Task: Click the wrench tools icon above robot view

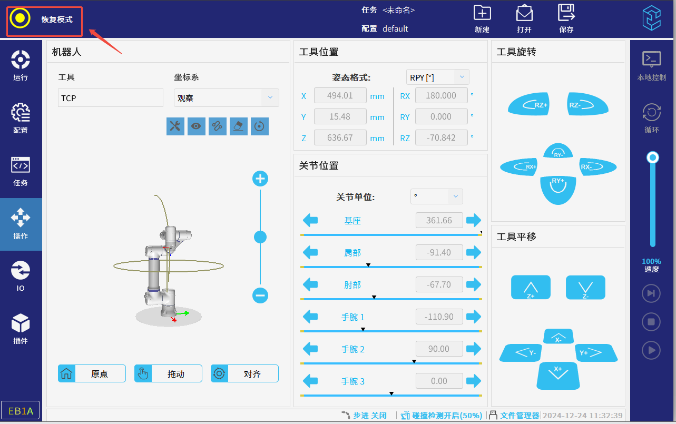Action: coord(175,126)
